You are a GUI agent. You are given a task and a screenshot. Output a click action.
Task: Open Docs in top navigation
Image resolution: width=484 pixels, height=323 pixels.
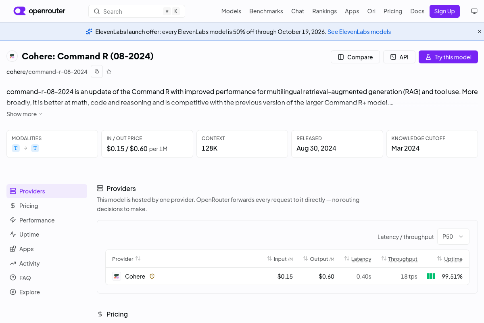(417, 11)
